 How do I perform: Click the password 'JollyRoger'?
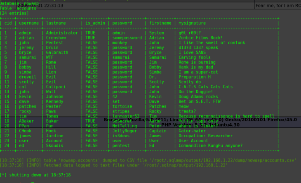(x=125, y=131)
